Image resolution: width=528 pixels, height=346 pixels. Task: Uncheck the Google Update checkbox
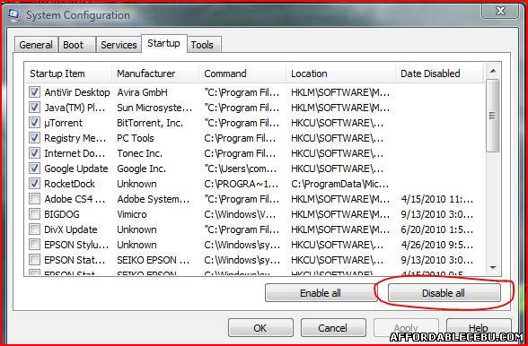click(x=34, y=169)
